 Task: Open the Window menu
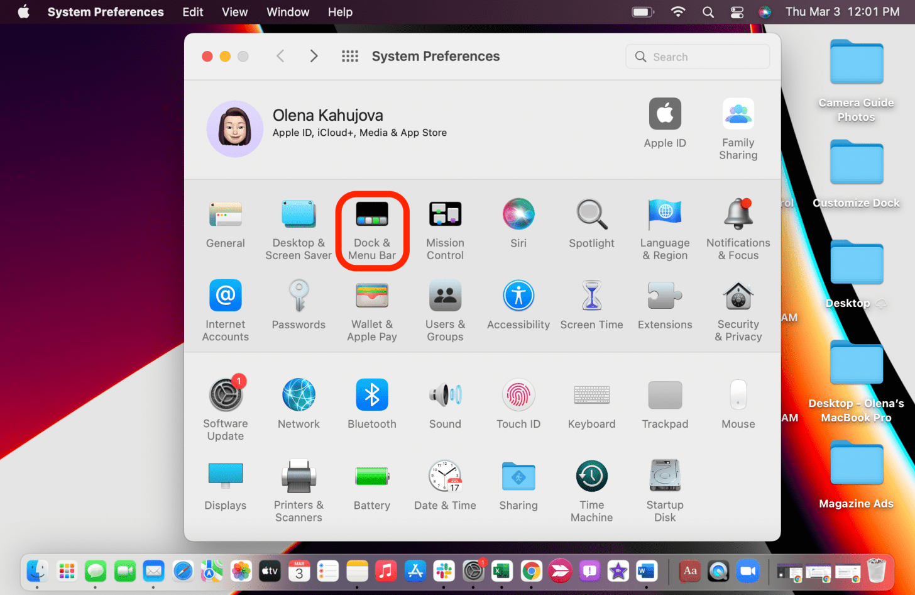coord(288,12)
